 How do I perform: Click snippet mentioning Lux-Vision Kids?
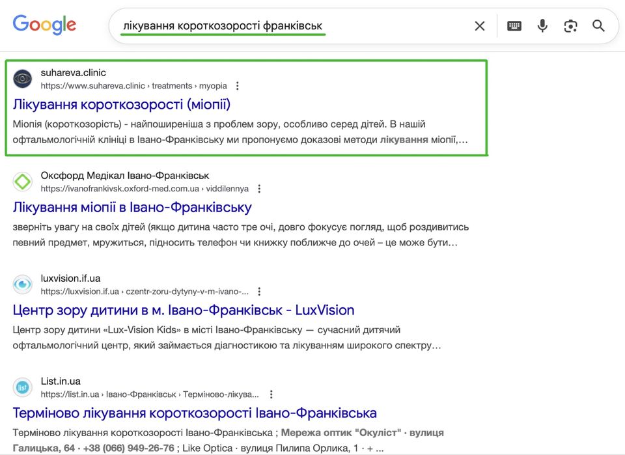227,337
